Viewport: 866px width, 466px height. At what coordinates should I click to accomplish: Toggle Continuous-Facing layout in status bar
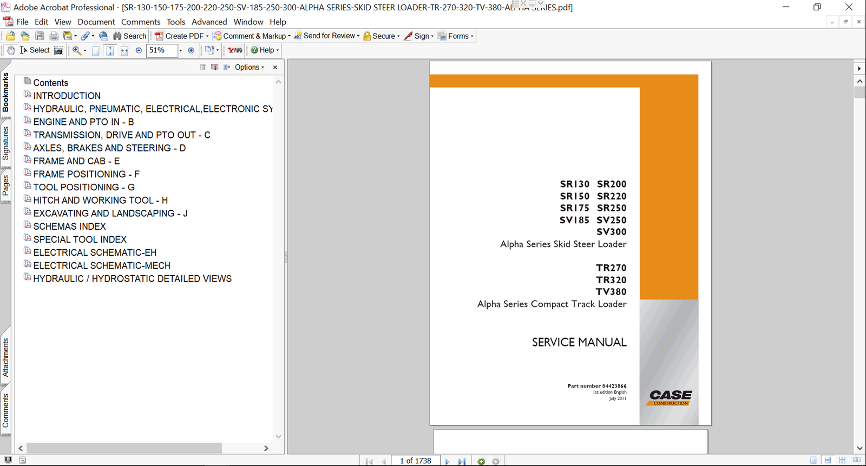click(x=842, y=461)
